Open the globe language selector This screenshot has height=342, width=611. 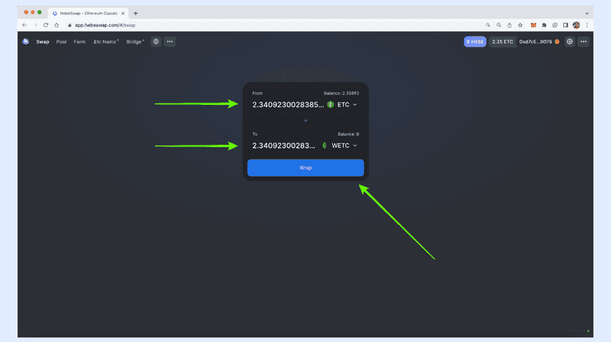[156, 41]
